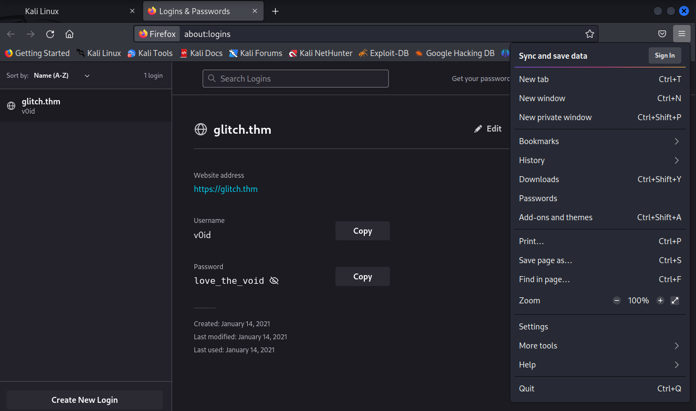Open Settings from the menu
This screenshot has width=696, height=411.
coord(600,327)
